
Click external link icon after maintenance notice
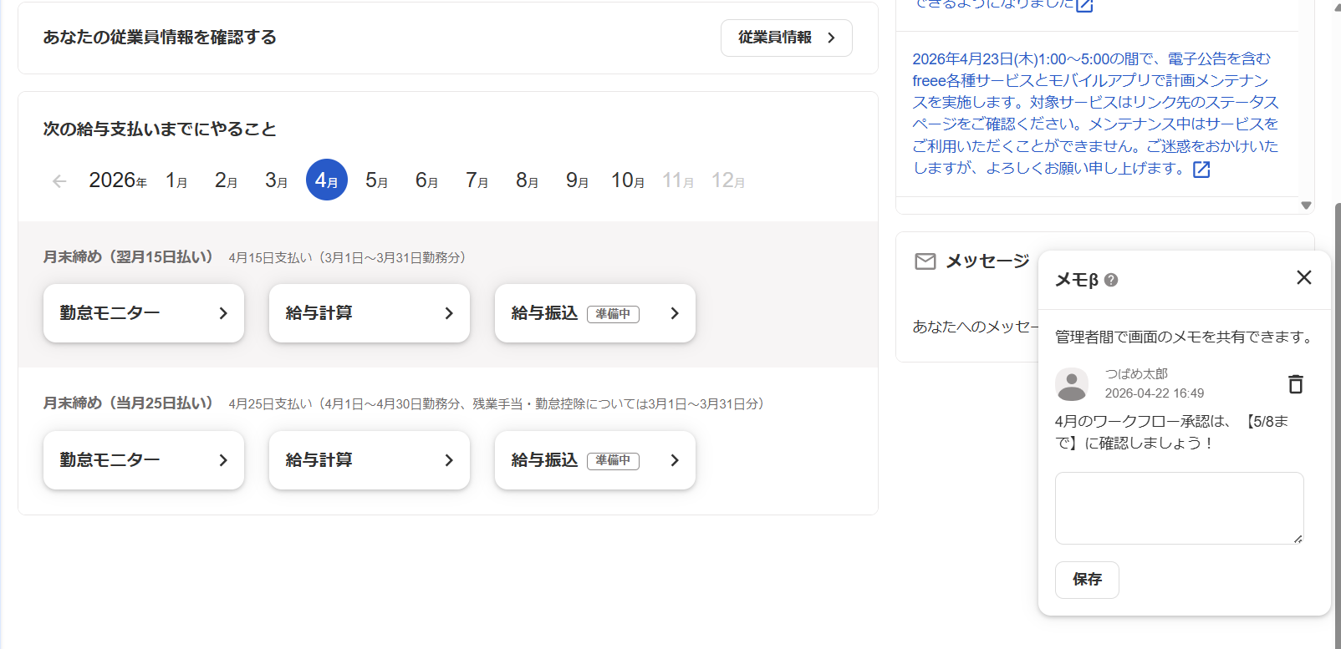point(1201,170)
